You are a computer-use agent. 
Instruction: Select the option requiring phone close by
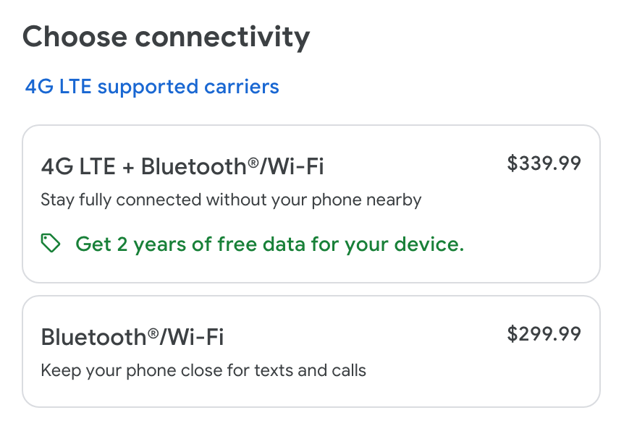[311, 351]
